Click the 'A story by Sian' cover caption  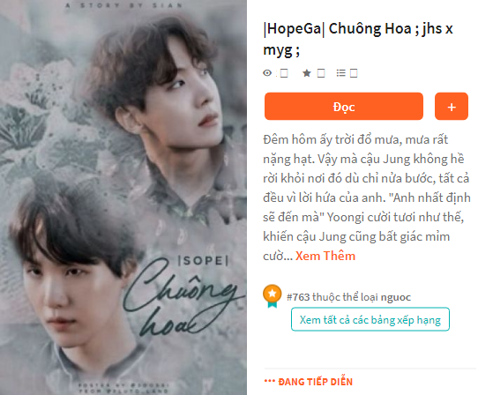click(x=123, y=5)
